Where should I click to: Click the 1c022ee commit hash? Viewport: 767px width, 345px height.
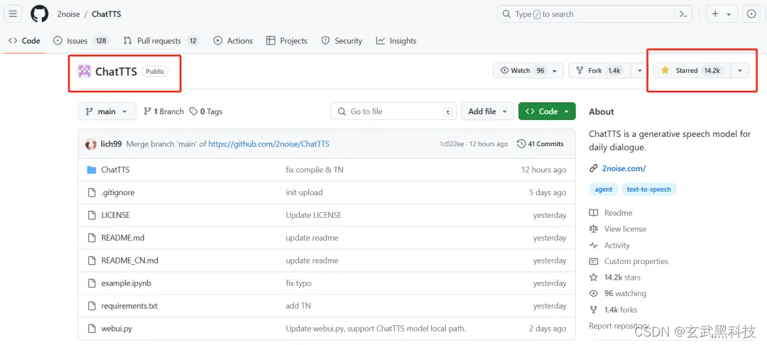pyautogui.click(x=452, y=144)
